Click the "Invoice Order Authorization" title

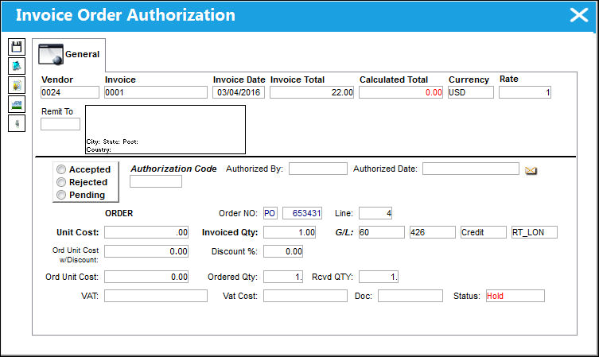126,15
